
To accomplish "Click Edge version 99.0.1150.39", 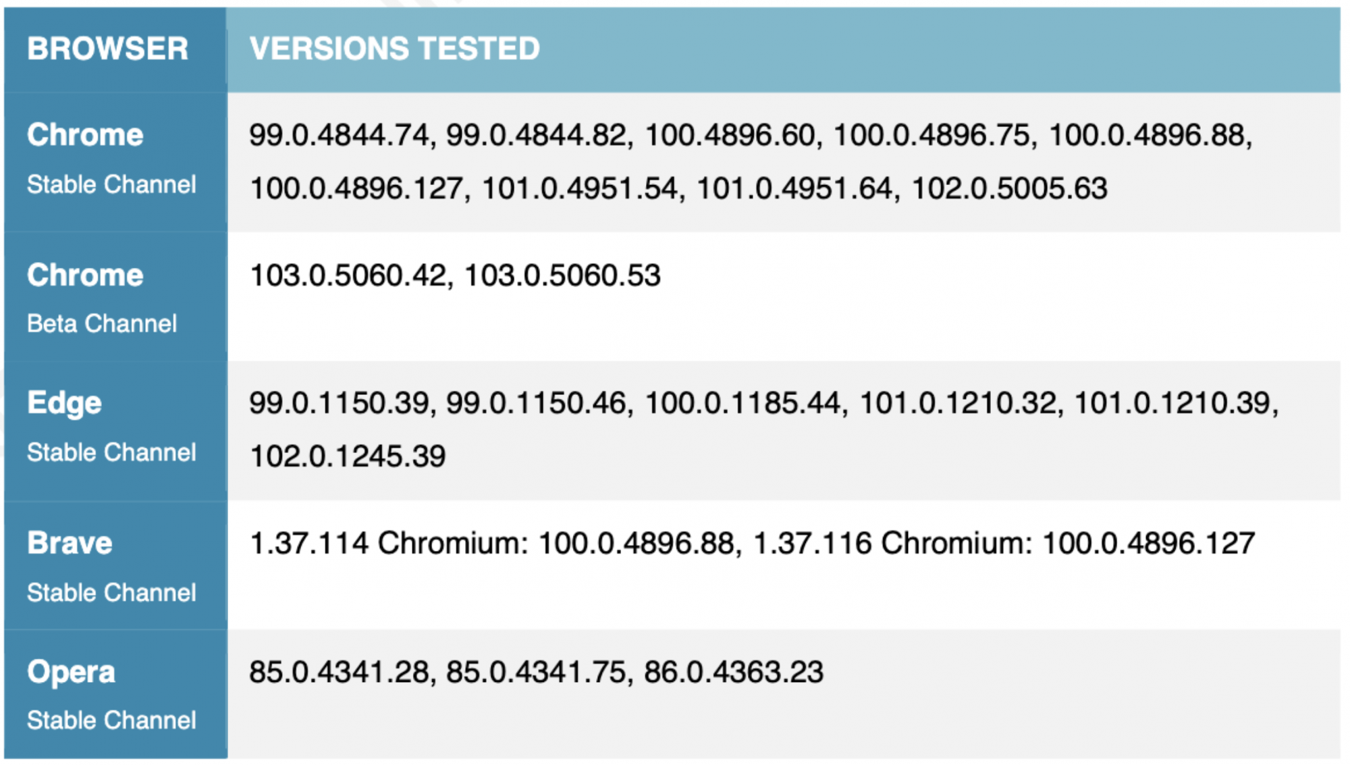I will [x=339, y=403].
